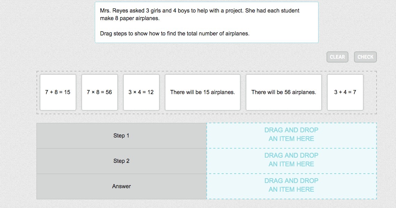The height and width of the screenshot is (208, 396).
Task: Select the "7 + 8 = 15" card
Action: (58, 92)
